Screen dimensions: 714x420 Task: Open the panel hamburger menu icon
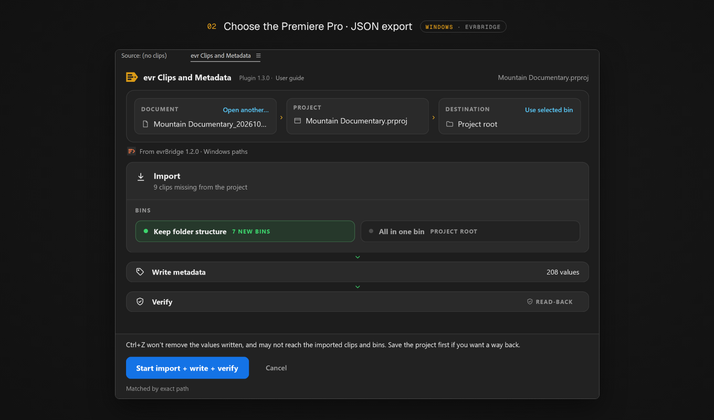(x=258, y=56)
